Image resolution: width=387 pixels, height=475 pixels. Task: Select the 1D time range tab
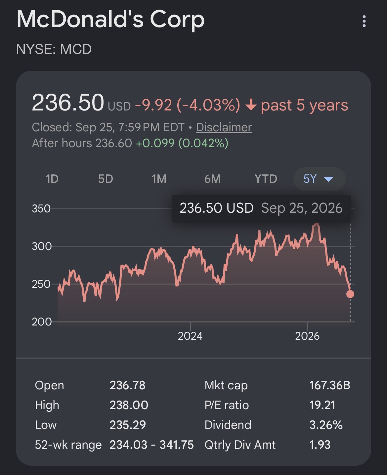coord(52,179)
